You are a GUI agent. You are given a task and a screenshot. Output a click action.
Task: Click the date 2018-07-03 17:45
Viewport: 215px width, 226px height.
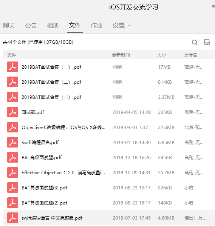pos(132,218)
